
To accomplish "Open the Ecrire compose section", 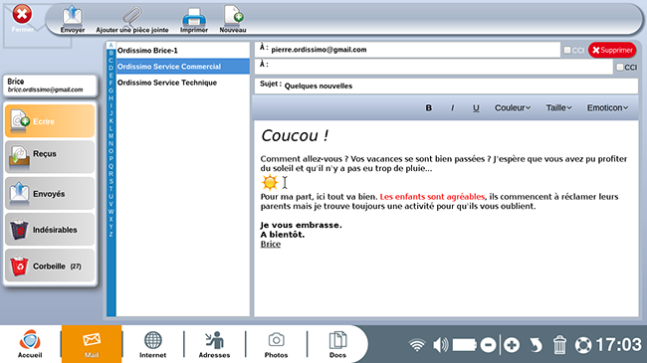I will (50, 121).
